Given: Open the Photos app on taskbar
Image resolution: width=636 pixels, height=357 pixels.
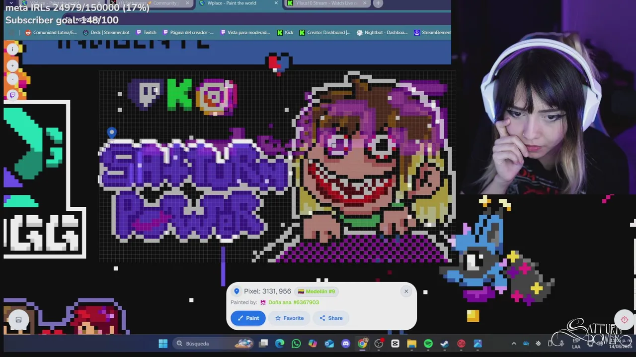Looking at the screenshot, I should pos(477,343).
